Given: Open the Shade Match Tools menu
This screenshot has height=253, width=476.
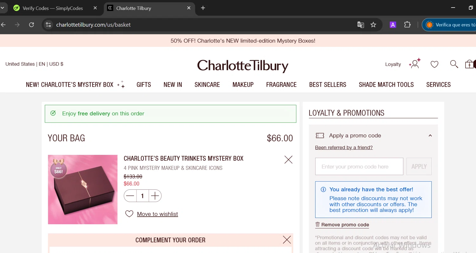Looking at the screenshot, I should point(386,85).
